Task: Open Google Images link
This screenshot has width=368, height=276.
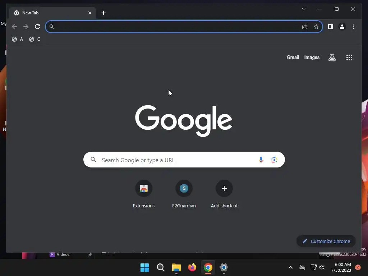Action: (x=312, y=57)
